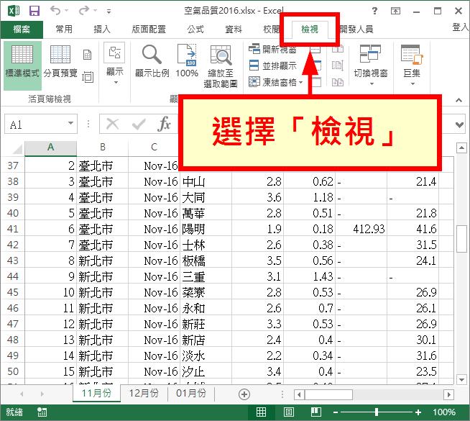Select the 檢視 View tab

coord(310,29)
